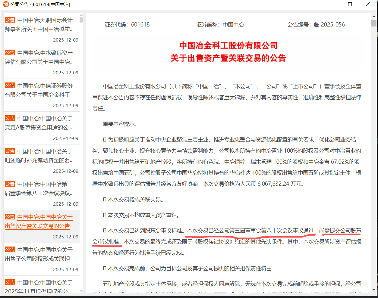
Task: Open 第三届董事会第八十次会议决议 announcement
Action: click(x=42, y=194)
